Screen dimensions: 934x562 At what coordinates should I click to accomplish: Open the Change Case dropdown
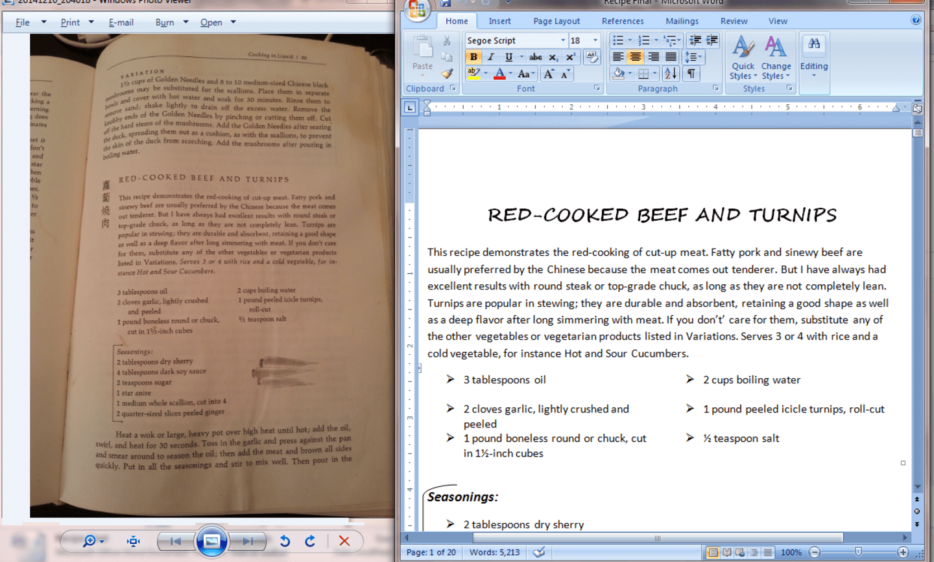[526, 74]
